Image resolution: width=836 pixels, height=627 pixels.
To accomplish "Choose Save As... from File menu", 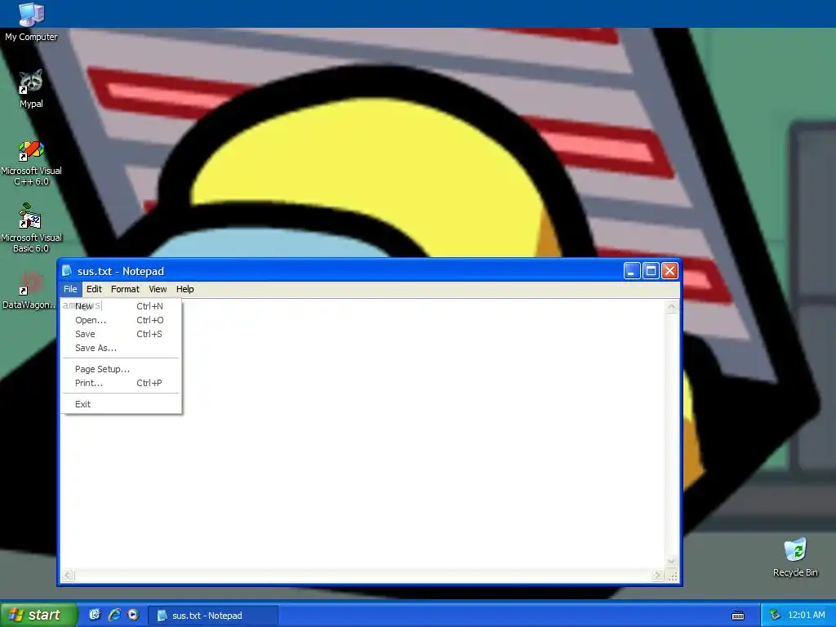I will pos(122,348).
